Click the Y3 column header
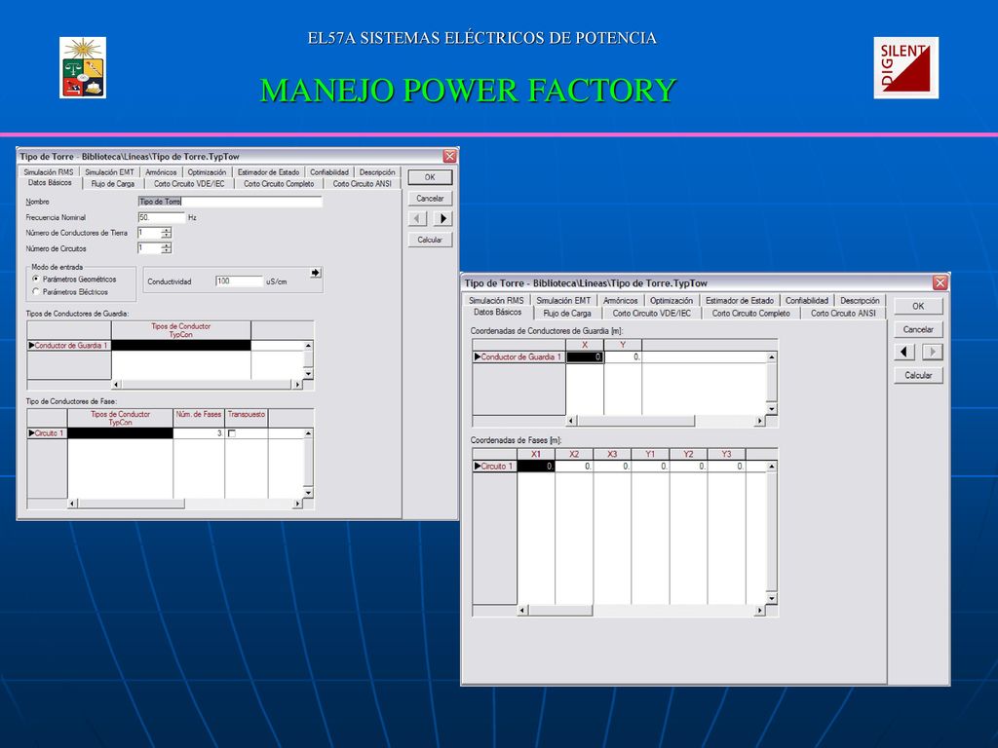Viewport: 998px width, 748px height. point(726,454)
